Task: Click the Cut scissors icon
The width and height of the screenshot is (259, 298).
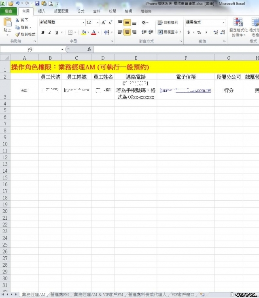Action: tap(17, 20)
